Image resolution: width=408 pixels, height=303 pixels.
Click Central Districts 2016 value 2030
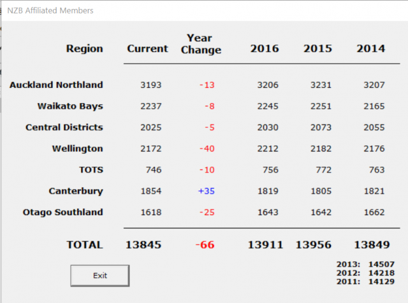(268, 127)
